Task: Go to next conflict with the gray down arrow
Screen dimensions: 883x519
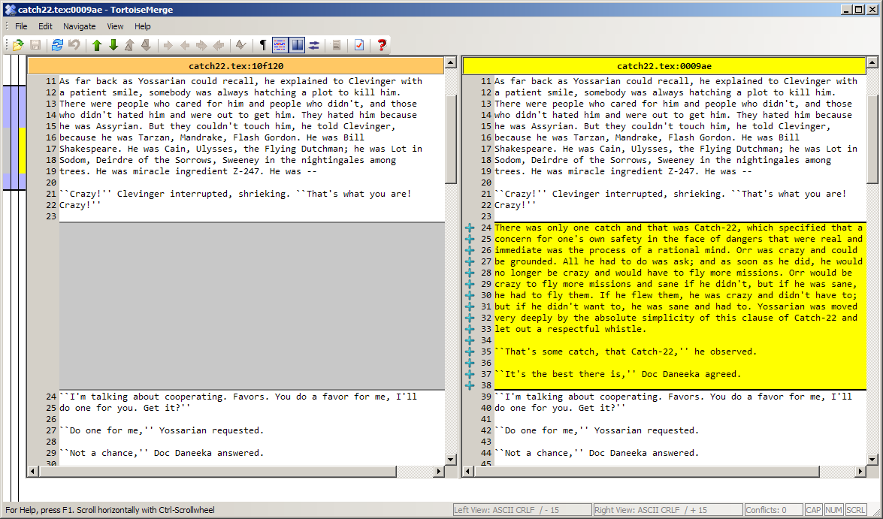Action: point(146,45)
